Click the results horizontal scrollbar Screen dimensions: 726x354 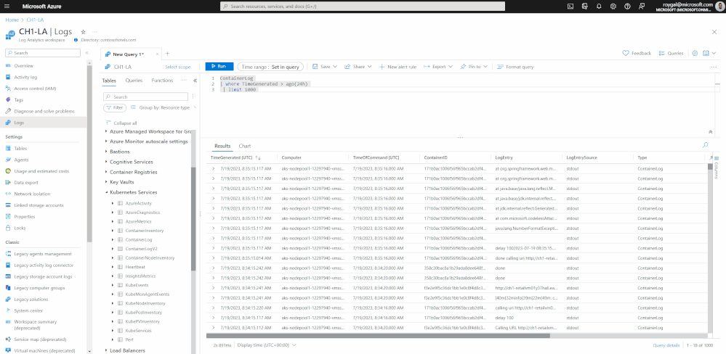[x=378, y=336]
